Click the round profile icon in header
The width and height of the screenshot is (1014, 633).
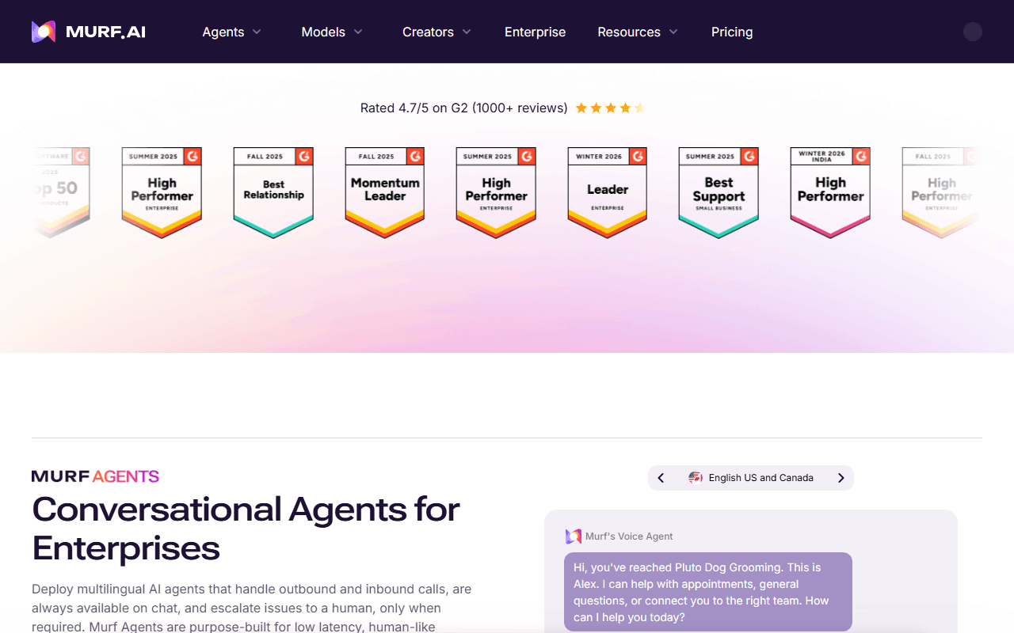click(973, 32)
